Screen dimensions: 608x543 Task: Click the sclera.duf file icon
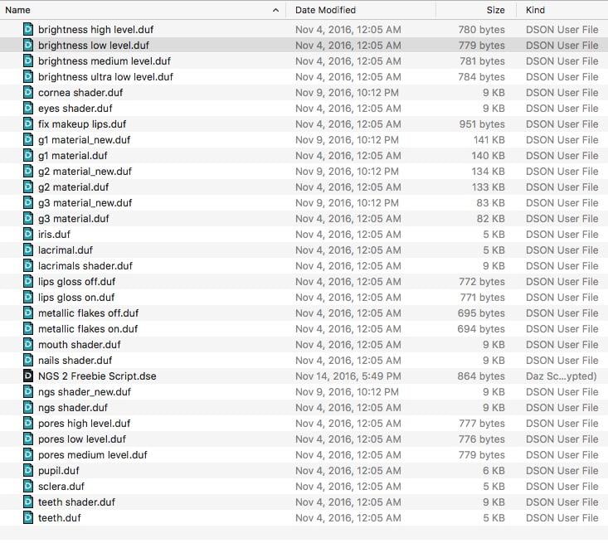point(28,487)
